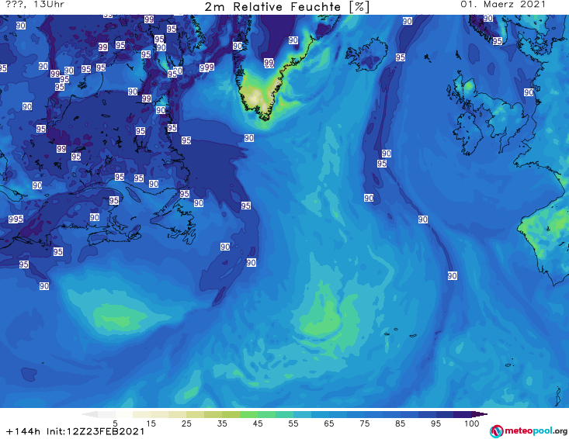Select the title "2m Relative Feuchte [%]"

(x=287, y=7)
